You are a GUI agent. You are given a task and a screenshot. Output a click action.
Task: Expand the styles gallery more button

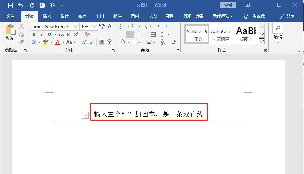(262, 41)
